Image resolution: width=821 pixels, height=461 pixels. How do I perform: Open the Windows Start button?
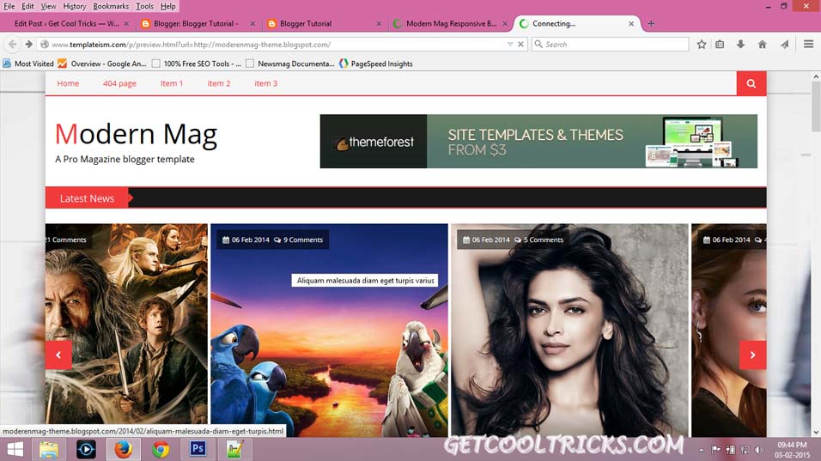coord(15,450)
